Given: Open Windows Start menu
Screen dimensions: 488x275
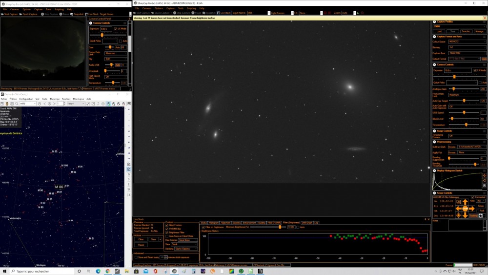Looking at the screenshot, I should tap(4, 271).
